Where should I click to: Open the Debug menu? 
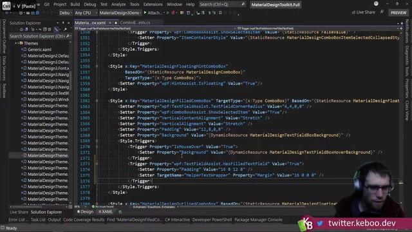click(90, 5)
